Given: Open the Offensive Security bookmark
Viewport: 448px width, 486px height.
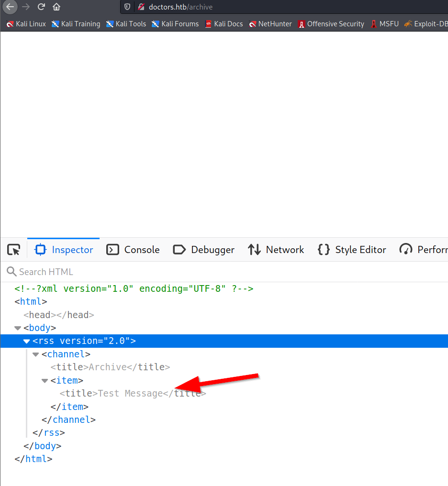Looking at the screenshot, I should [x=331, y=24].
